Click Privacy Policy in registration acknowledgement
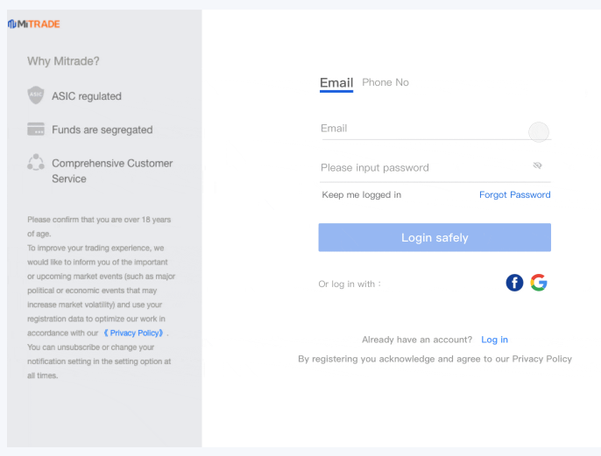Image resolution: width=601 pixels, height=456 pixels. (x=541, y=359)
